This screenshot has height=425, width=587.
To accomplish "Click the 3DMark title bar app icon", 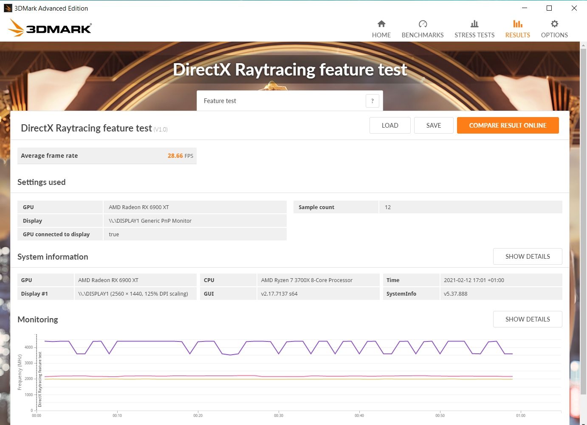I will 8,8.
